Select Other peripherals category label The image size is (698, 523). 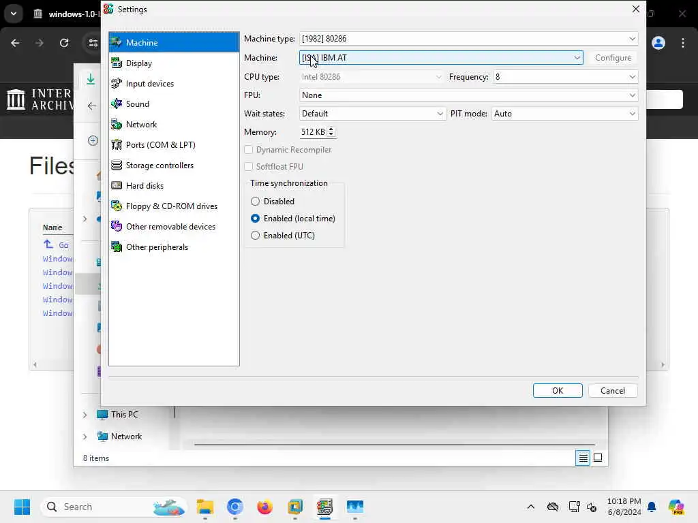pos(157,247)
